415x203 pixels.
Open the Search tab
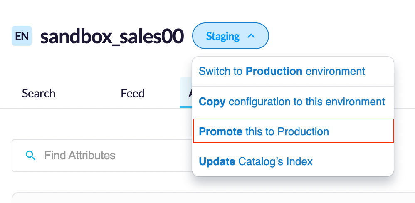pos(39,93)
